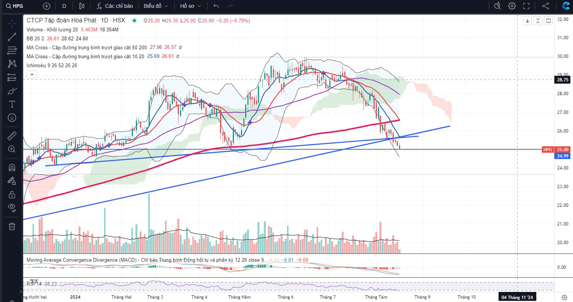Screen dimensions: 573x302
Task: Click the Tháng 6 time axis label
Action: click(x=286, y=297)
